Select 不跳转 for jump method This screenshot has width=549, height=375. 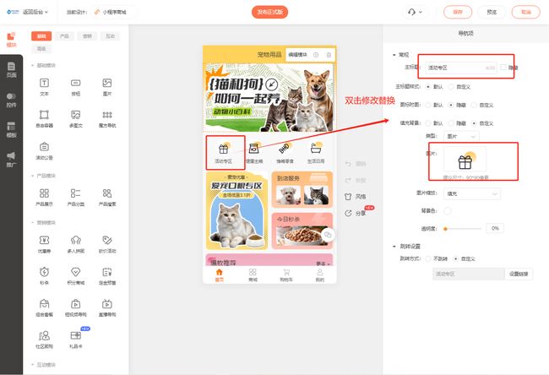(x=428, y=258)
